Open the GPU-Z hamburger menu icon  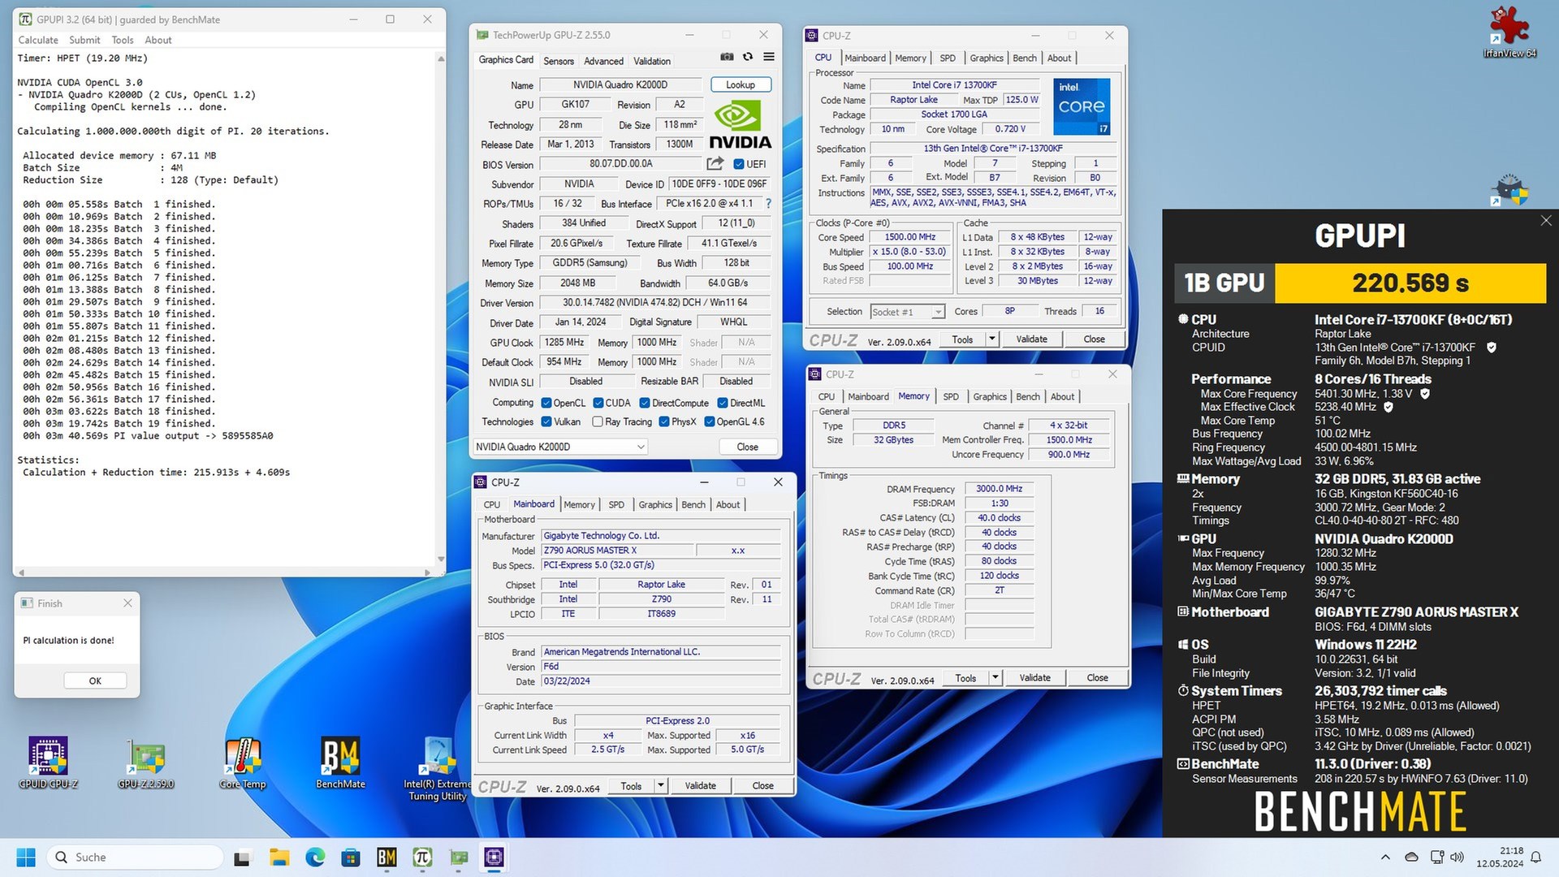click(768, 57)
